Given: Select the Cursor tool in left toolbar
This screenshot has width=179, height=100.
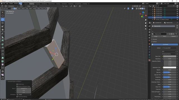Looking at the screenshot, I should coord(3,16).
